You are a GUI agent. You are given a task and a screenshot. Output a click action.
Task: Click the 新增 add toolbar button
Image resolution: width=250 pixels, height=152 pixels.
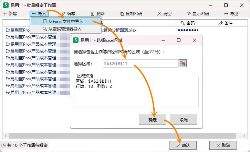tap(10, 14)
